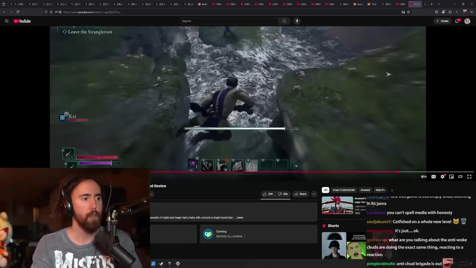Open picture-in-picture icon in address bar
This screenshot has width=476, height=268.
[403, 12]
